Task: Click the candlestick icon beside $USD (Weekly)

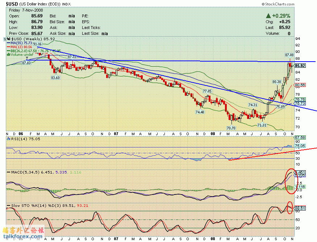Action: click(x=8, y=39)
